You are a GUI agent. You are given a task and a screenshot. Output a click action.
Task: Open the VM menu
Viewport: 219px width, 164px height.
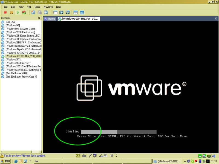click(x=29, y=7)
